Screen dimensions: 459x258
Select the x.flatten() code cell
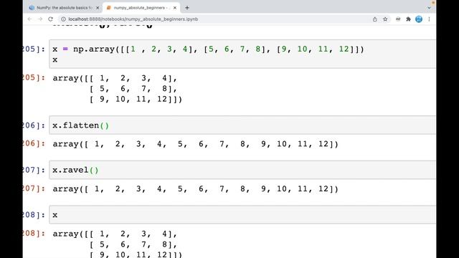[242, 125]
